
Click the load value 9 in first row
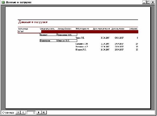[137, 38]
